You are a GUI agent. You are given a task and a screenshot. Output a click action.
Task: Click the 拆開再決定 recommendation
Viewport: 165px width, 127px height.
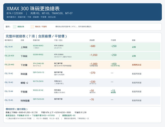coord(137,65)
